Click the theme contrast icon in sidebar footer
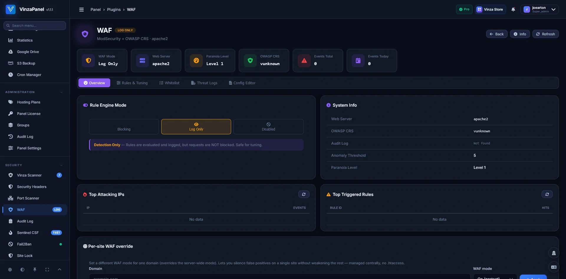 [22, 270]
